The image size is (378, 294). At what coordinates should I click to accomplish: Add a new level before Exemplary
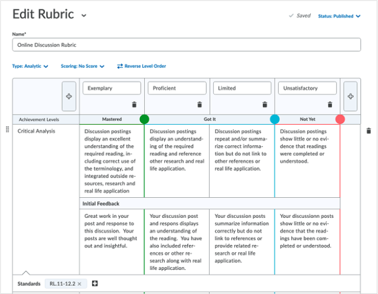point(69,96)
